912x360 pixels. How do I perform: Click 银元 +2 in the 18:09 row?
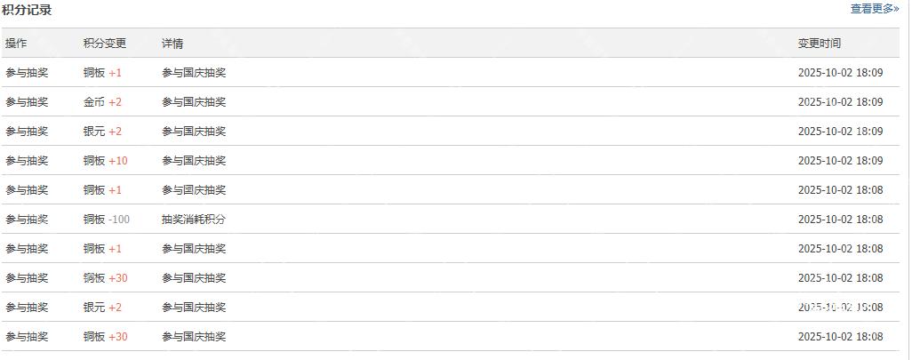point(102,132)
